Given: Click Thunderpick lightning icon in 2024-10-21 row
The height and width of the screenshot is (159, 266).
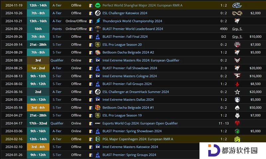Looking at the screenshot, I should coord(97,21).
